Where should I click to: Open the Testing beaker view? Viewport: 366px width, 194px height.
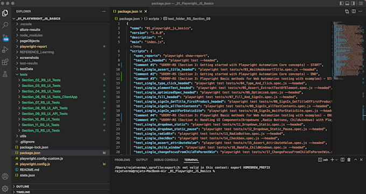click(x=5, y=74)
